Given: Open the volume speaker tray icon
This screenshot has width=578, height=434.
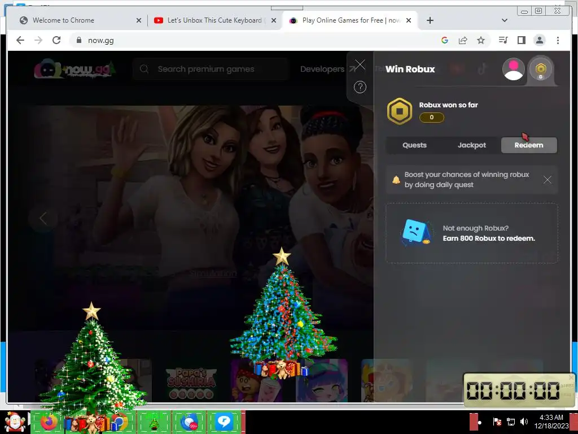Looking at the screenshot, I should point(524,422).
